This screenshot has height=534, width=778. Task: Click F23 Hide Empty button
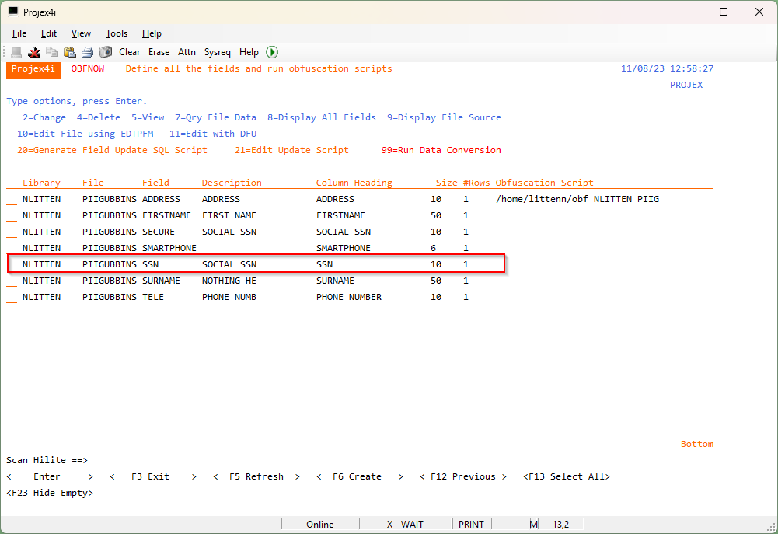tap(50, 493)
